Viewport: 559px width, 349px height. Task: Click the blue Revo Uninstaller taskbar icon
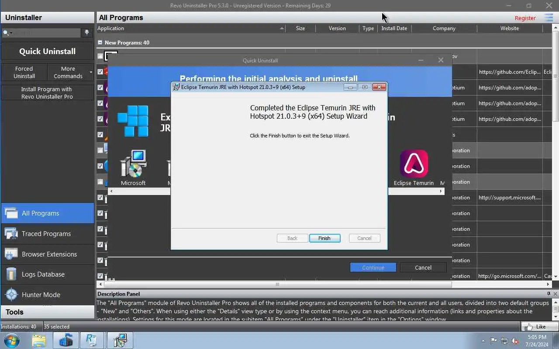pos(66,340)
